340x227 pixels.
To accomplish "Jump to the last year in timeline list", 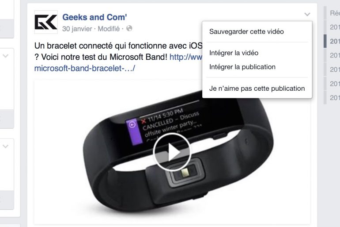I will point(335,97).
